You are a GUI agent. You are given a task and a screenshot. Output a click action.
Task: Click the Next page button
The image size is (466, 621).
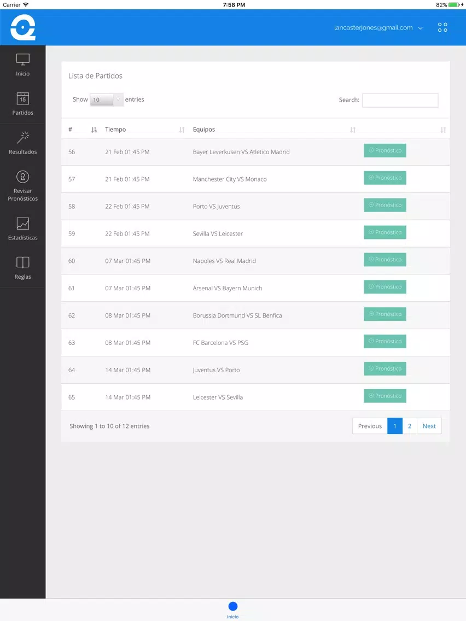coord(429,426)
